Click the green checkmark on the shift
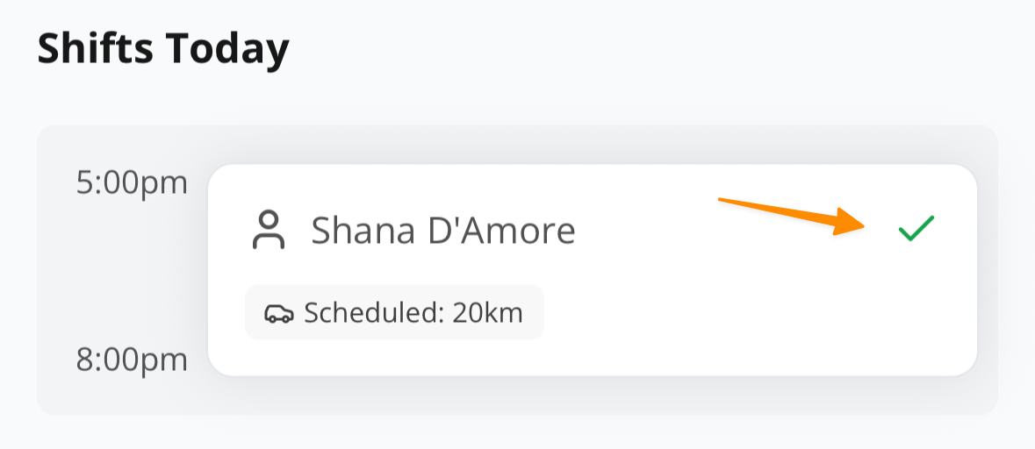This screenshot has width=1035, height=449. (916, 230)
